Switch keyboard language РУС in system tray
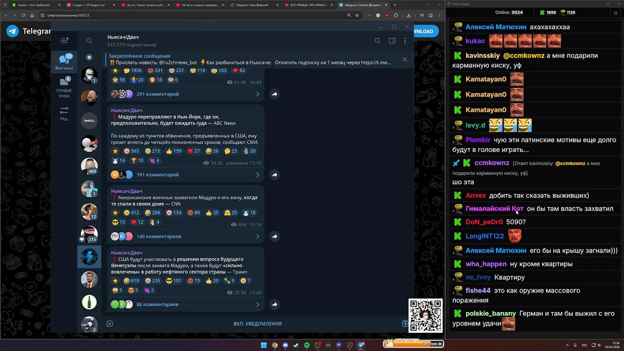Screen dimensions: 624x351 pos(585,345)
